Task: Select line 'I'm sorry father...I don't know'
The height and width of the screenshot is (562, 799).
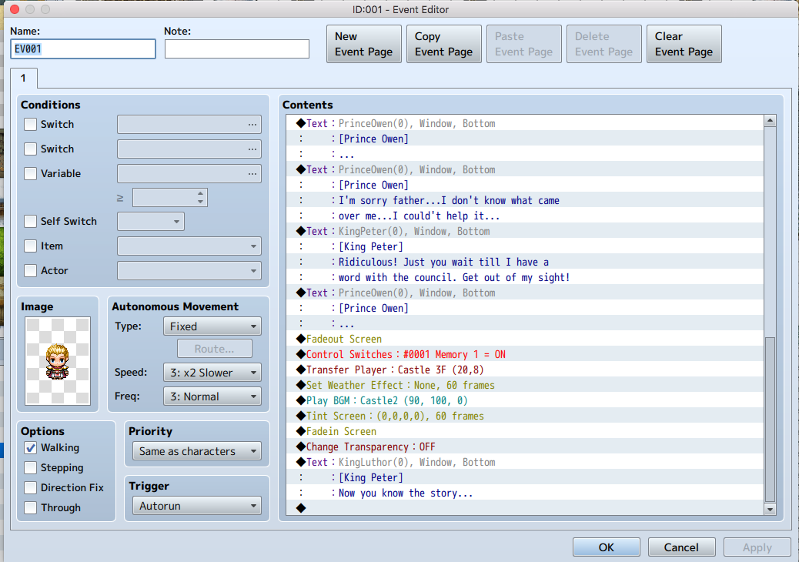Action: pos(525,200)
